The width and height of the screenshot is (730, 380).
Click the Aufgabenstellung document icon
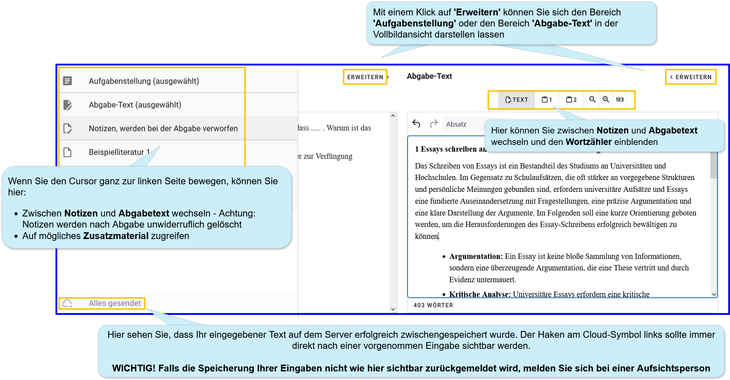click(x=67, y=81)
